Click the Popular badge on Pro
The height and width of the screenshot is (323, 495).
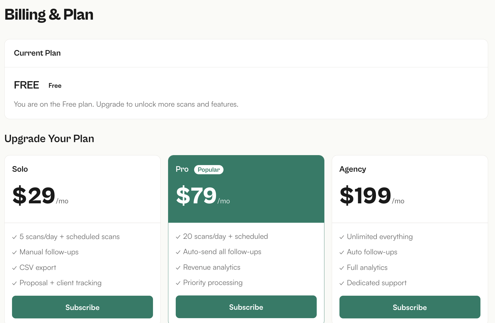point(209,170)
